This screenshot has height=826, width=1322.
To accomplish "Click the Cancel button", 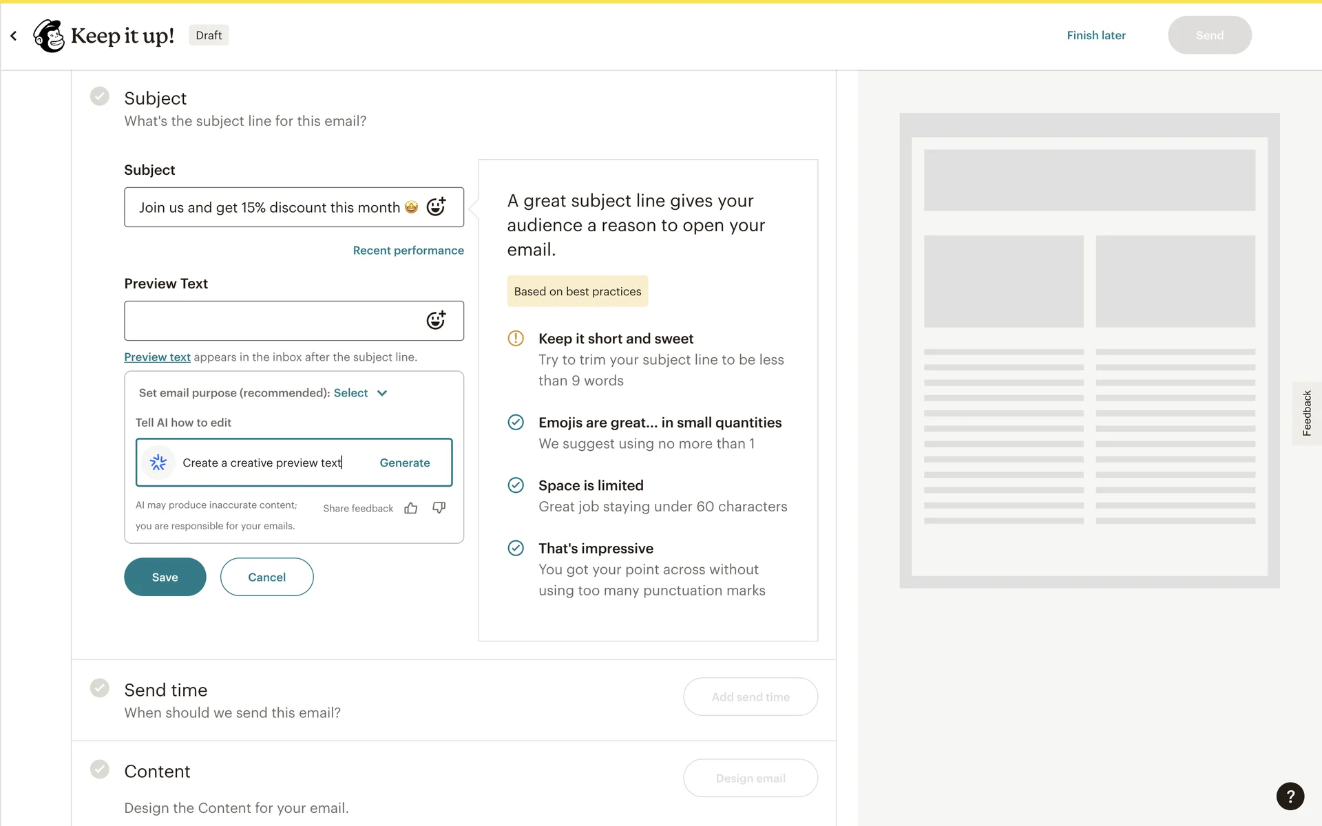I will click(x=266, y=577).
